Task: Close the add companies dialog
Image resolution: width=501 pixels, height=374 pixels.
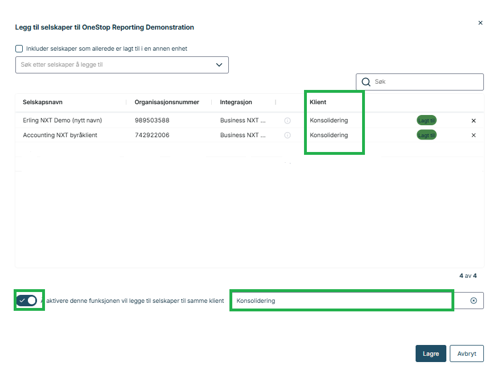Action: pyautogui.click(x=480, y=23)
